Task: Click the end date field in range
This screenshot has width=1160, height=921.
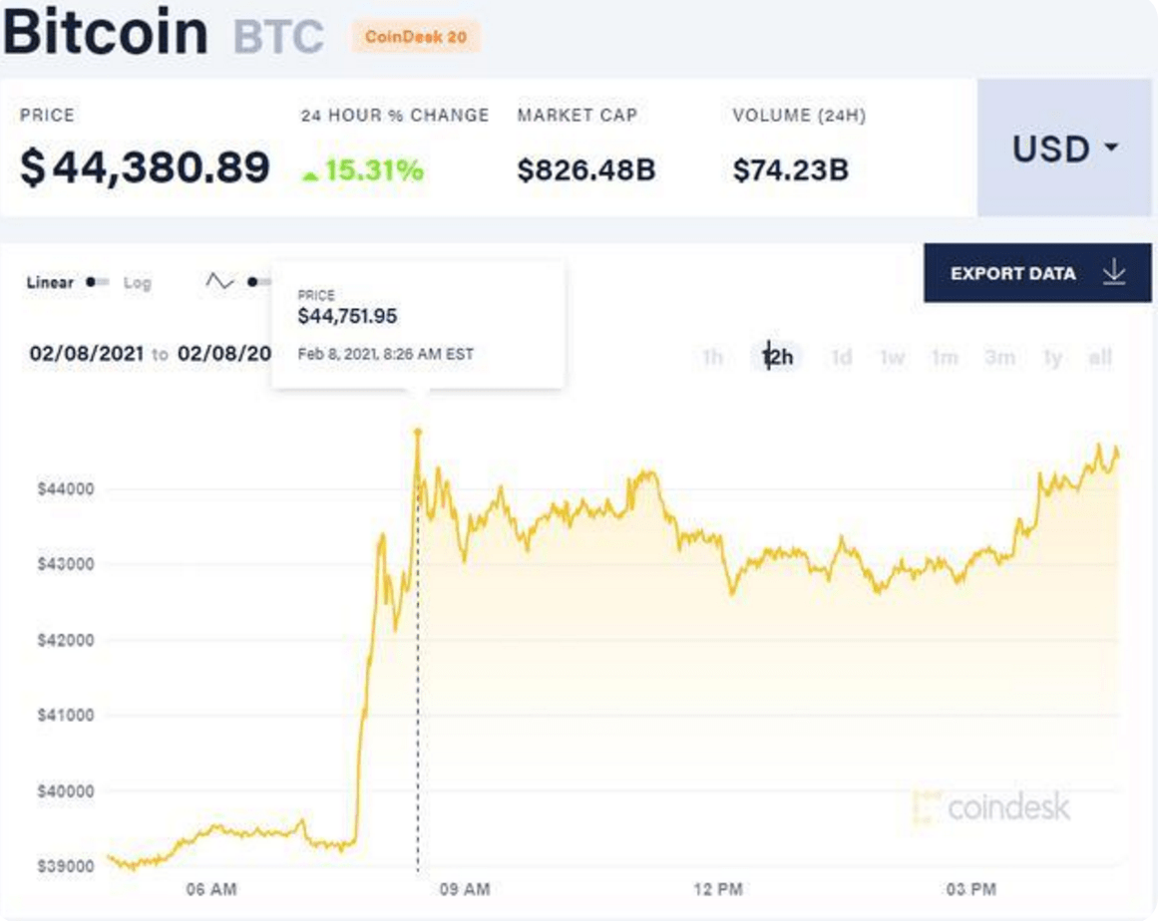Action: click(x=224, y=353)
